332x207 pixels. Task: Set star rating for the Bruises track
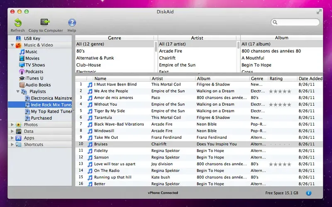point(280,144)
